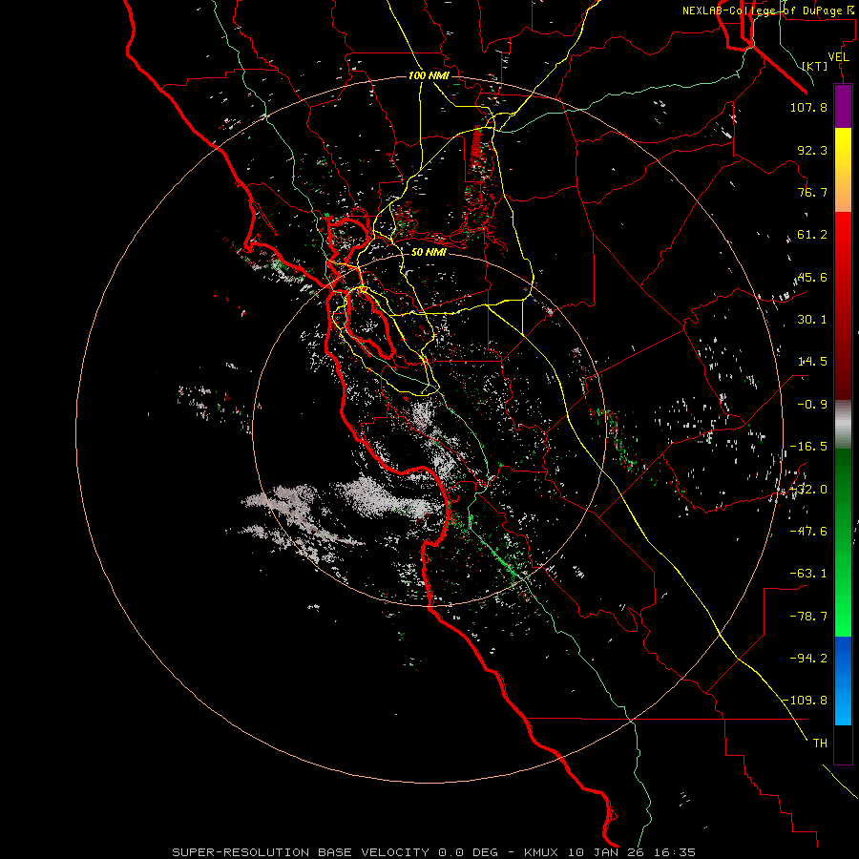Pick the blue segment of the velocity color bar
859x859 pixels.
pyautogui.click(x=843, y=681)
